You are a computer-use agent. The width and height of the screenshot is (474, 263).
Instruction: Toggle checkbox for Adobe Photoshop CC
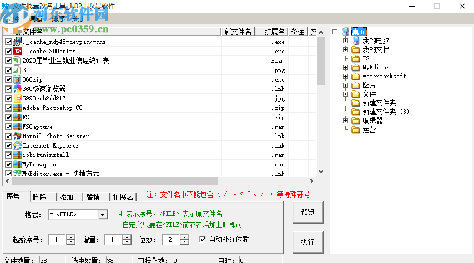point(8,108)
